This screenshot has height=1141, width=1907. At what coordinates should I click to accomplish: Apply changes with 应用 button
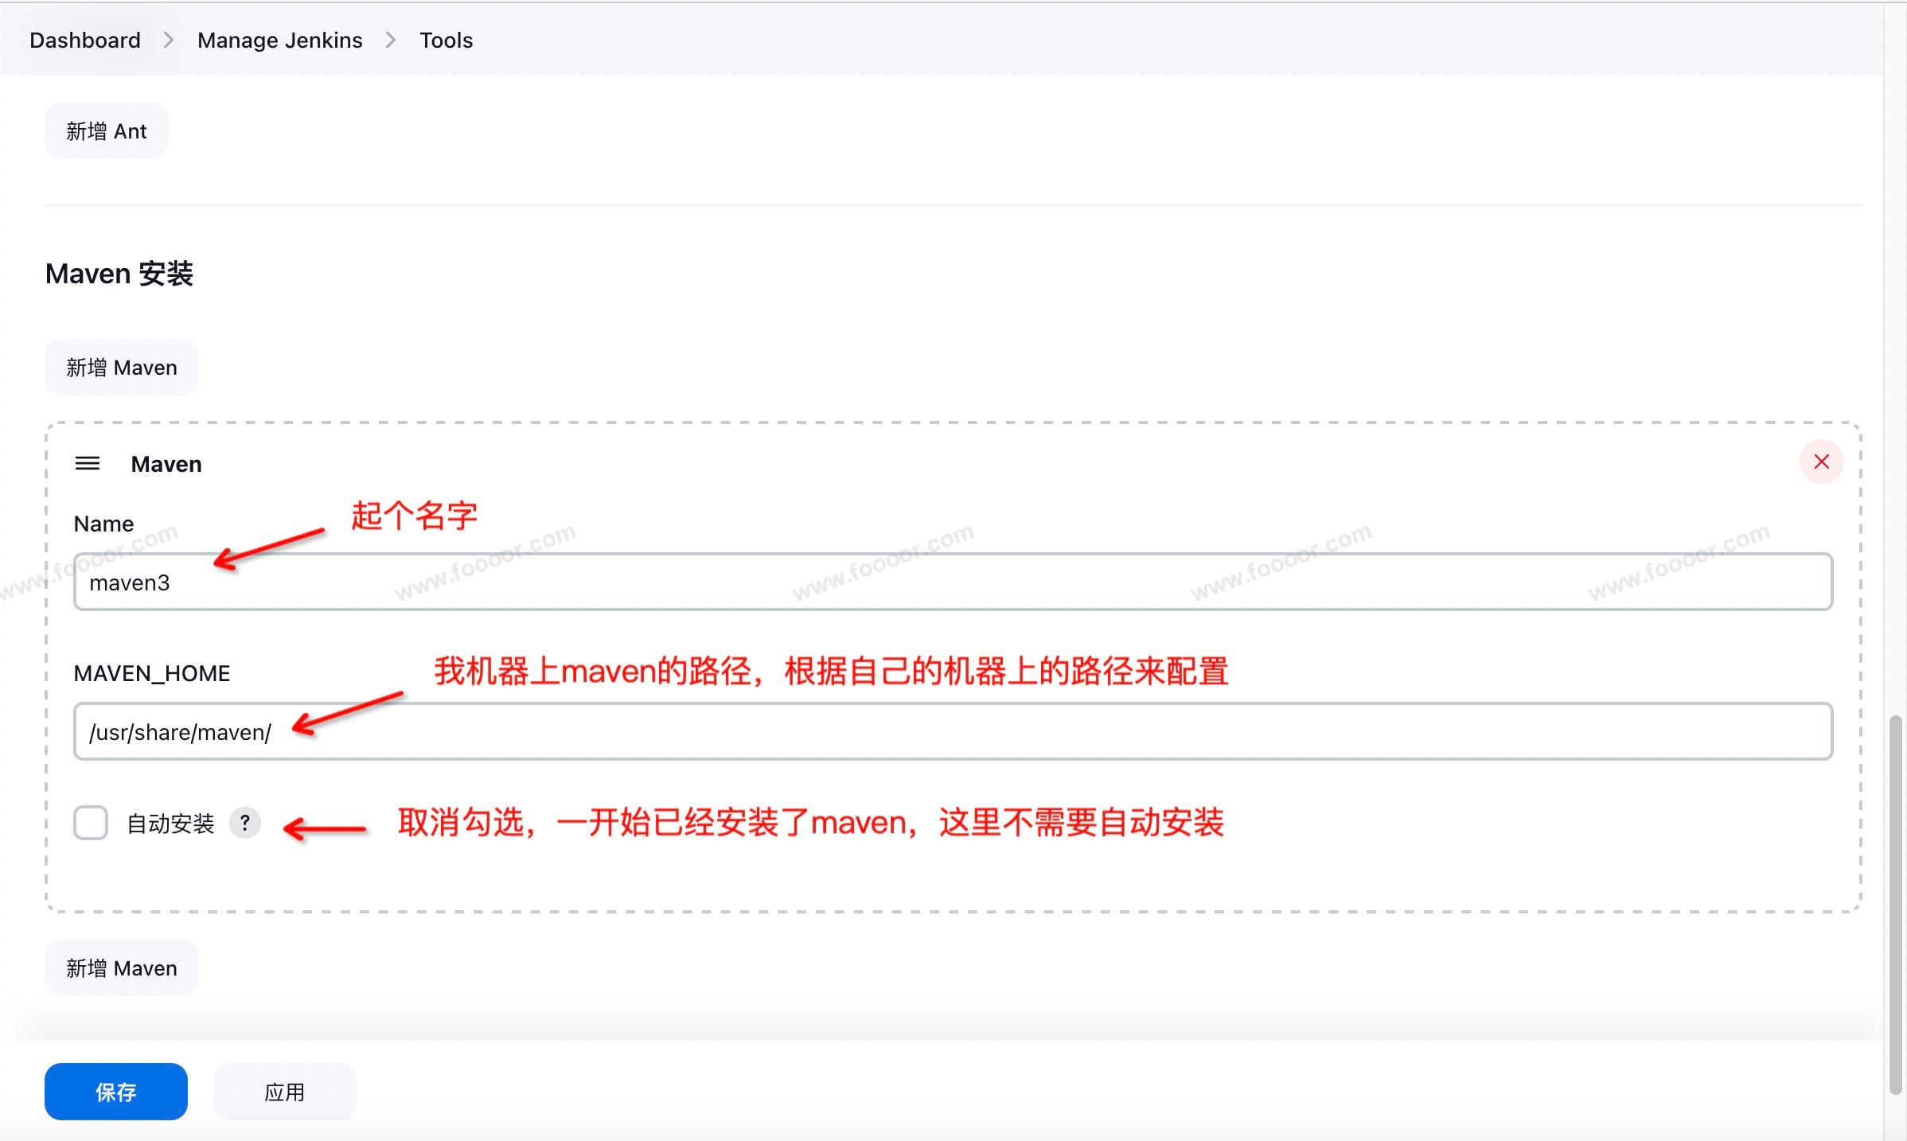tap(284, 1092)
